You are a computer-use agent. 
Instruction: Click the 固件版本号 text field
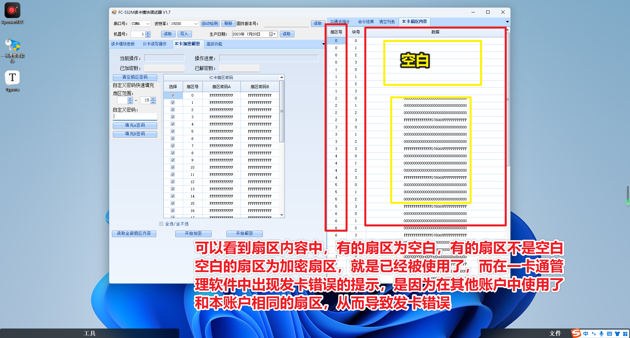tap(286, 24)
